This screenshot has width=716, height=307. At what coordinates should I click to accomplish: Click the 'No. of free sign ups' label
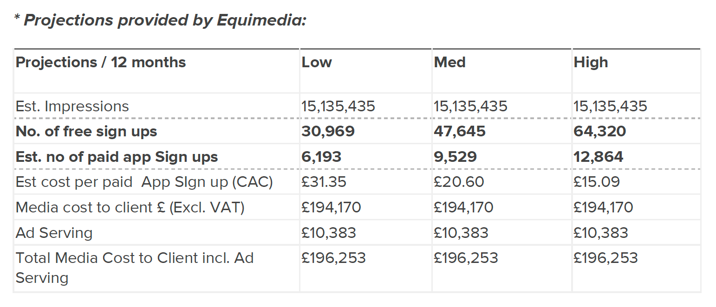pos(86,132)
